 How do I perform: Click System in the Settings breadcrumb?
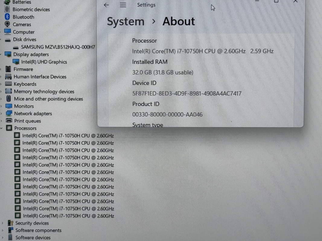click(x=126, y=21)
